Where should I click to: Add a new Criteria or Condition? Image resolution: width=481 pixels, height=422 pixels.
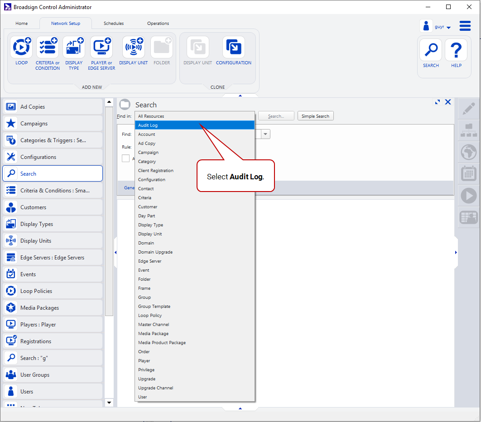point(48,48)
